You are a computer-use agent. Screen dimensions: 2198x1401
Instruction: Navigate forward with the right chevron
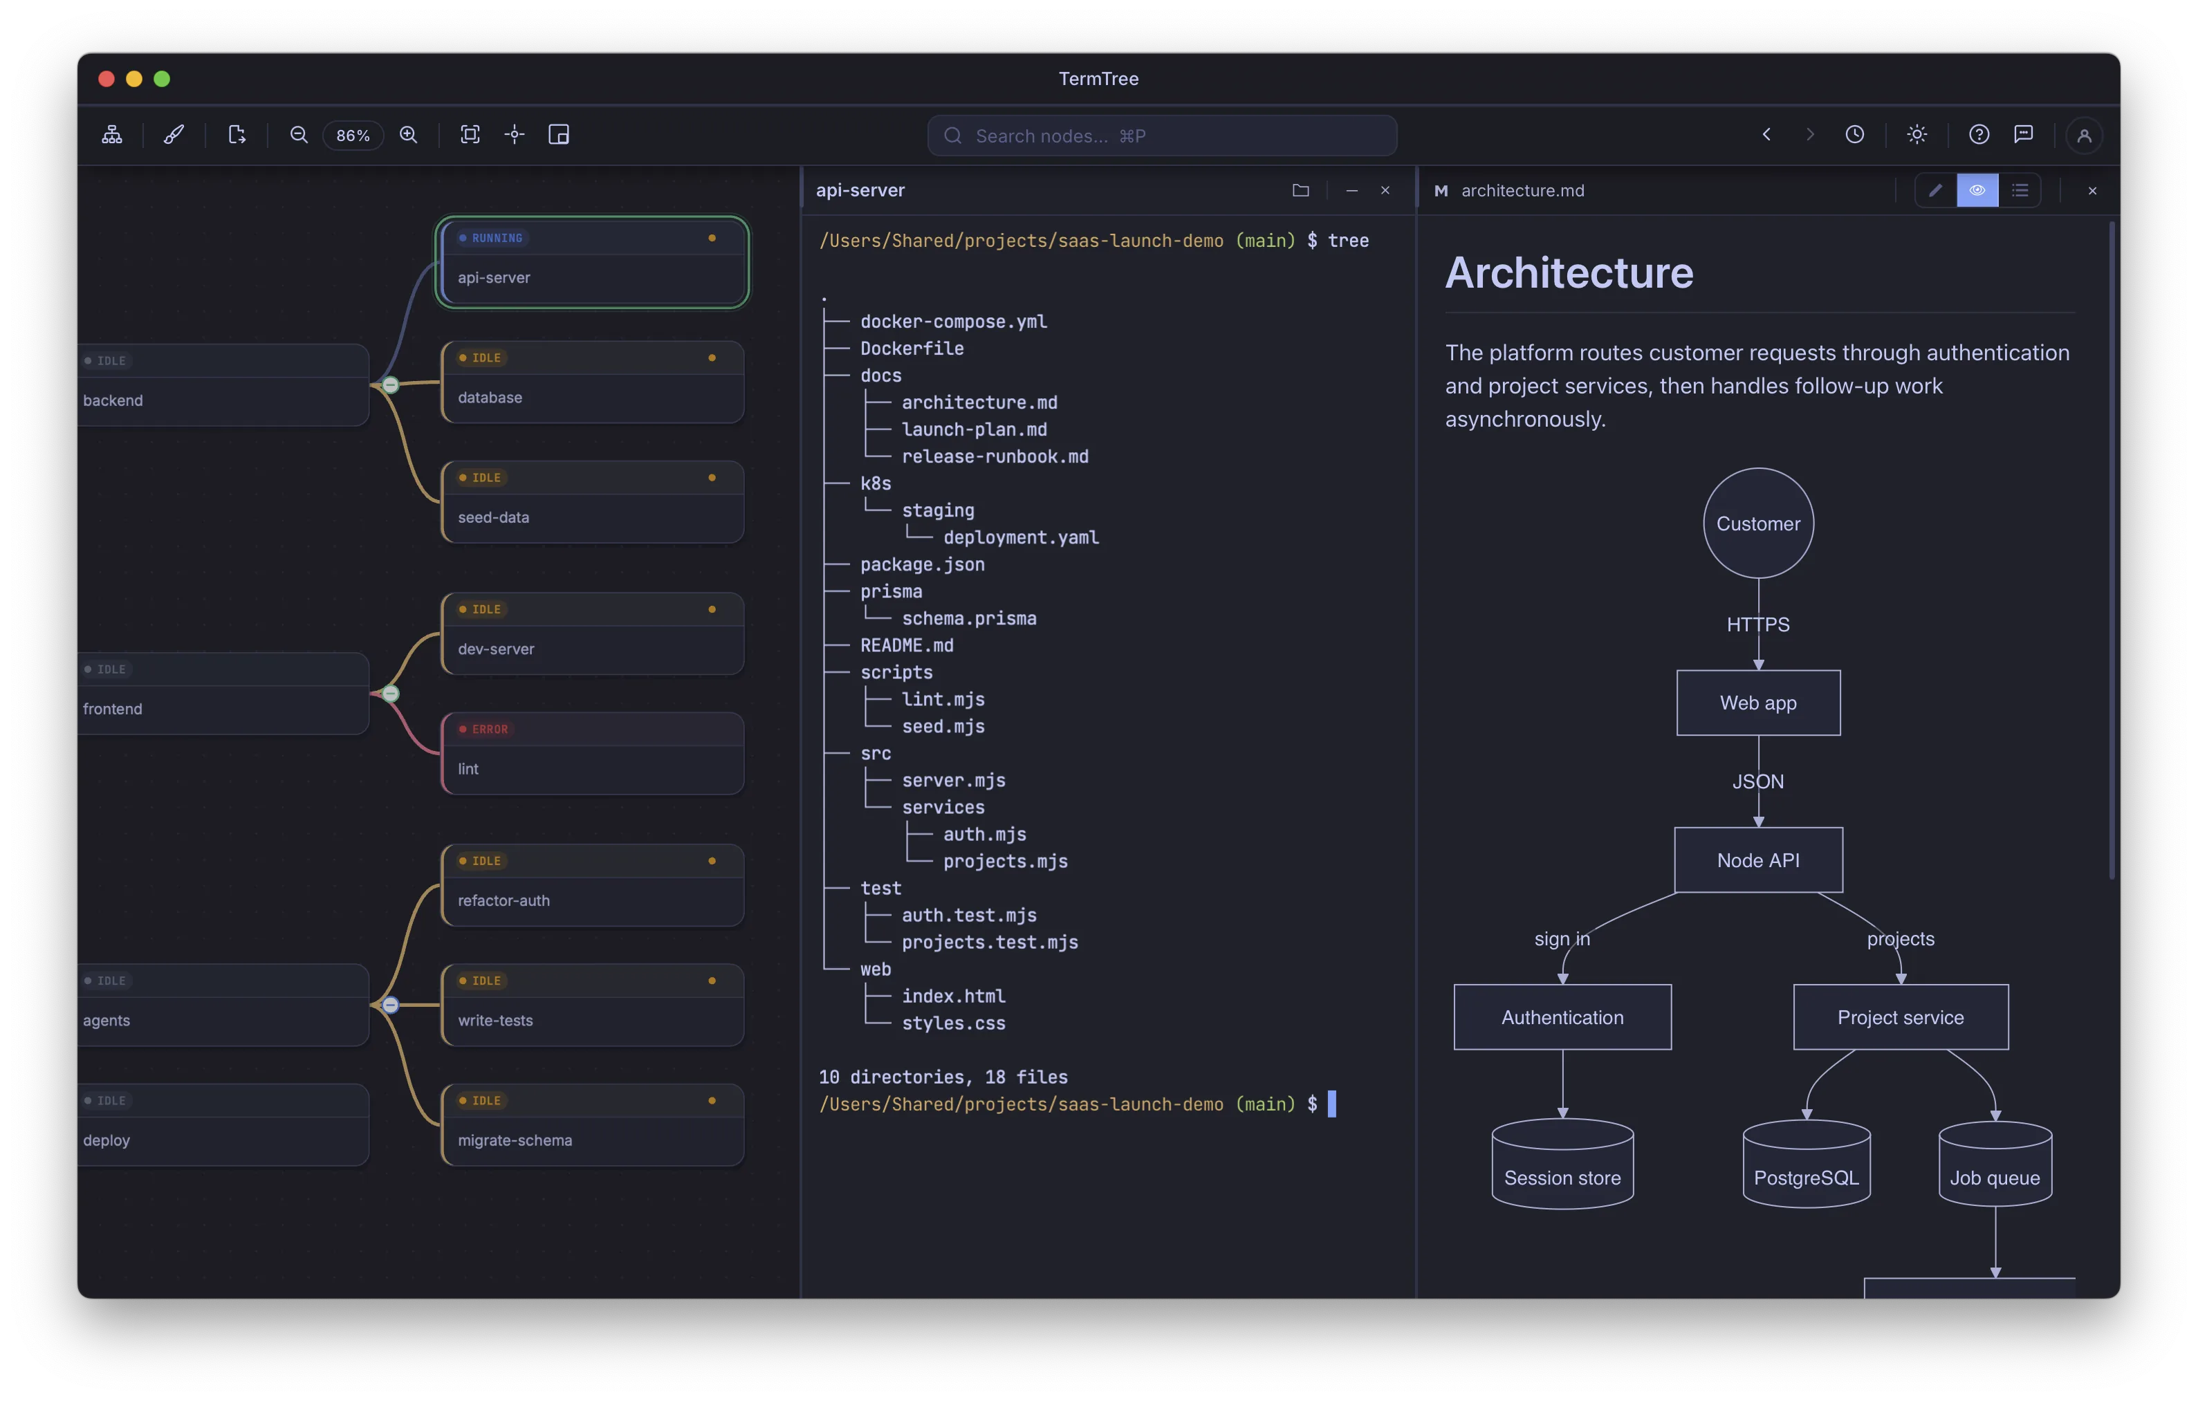pos(1810,135)
